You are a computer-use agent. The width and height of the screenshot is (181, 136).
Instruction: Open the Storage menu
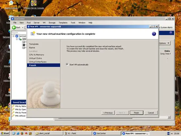52,23
